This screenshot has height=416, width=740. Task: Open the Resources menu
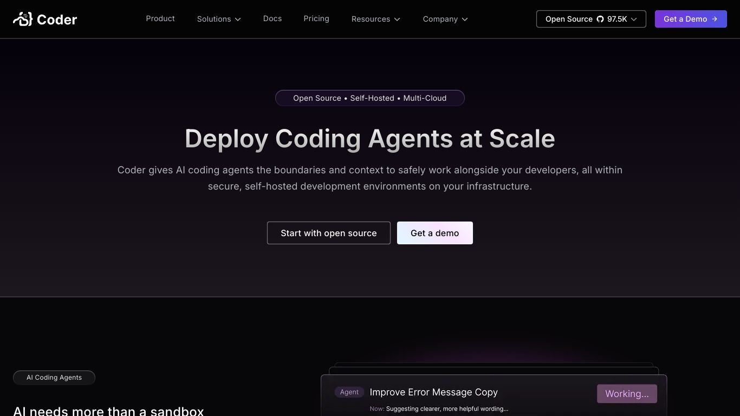[376, 19]
